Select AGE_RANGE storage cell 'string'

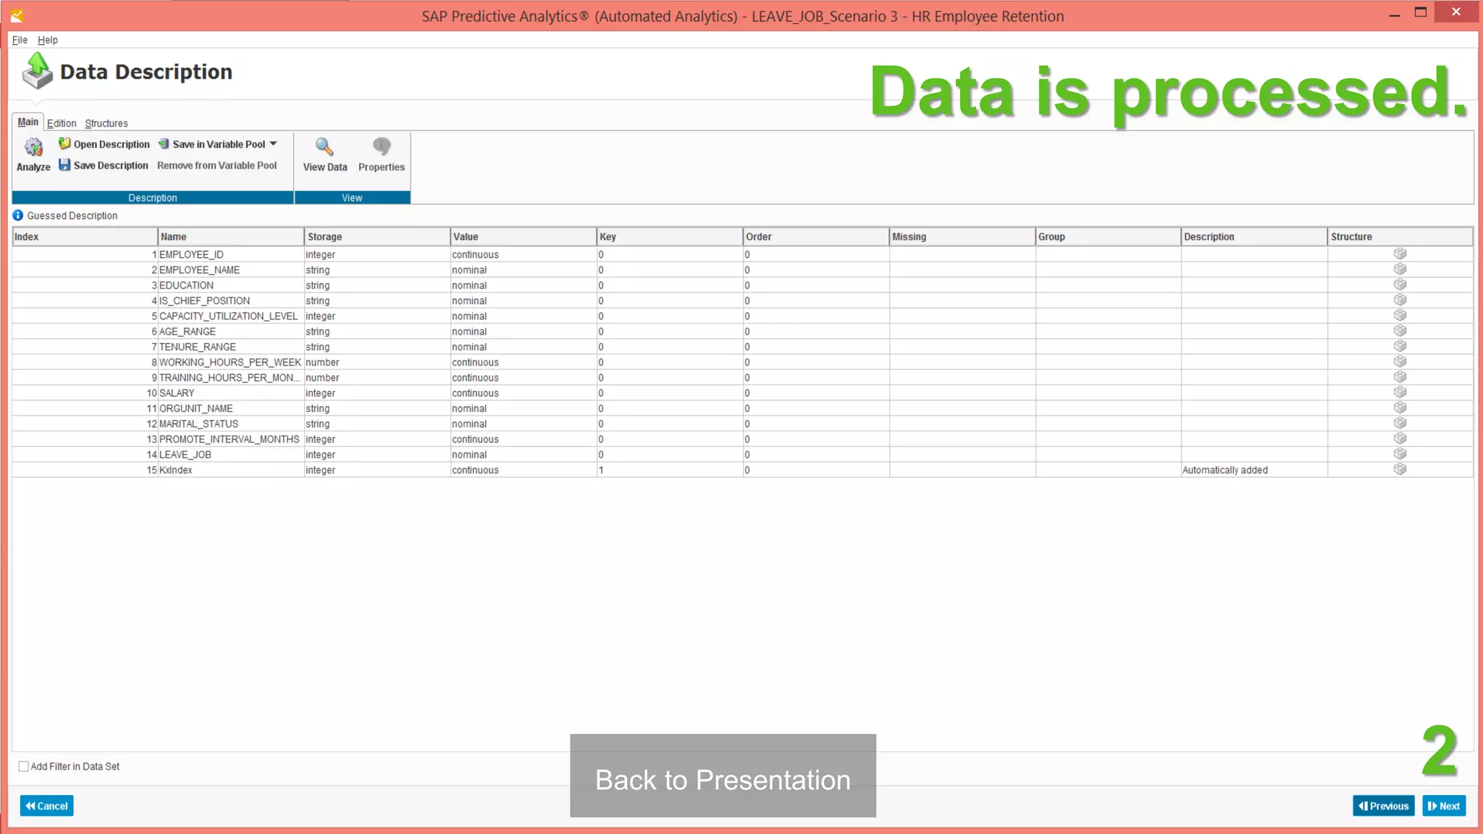(x=377, y=332)
